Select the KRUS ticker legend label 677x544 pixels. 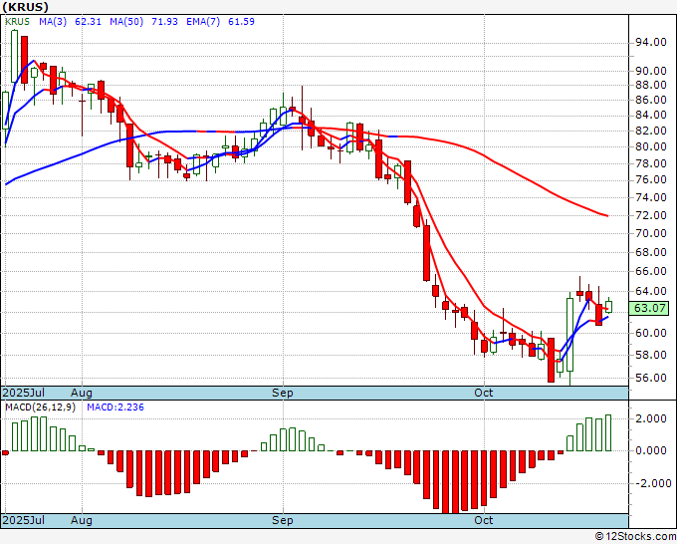19,21
